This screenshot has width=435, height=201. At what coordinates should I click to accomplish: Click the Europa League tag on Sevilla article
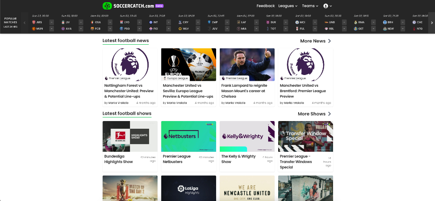[x=175, y=78]
